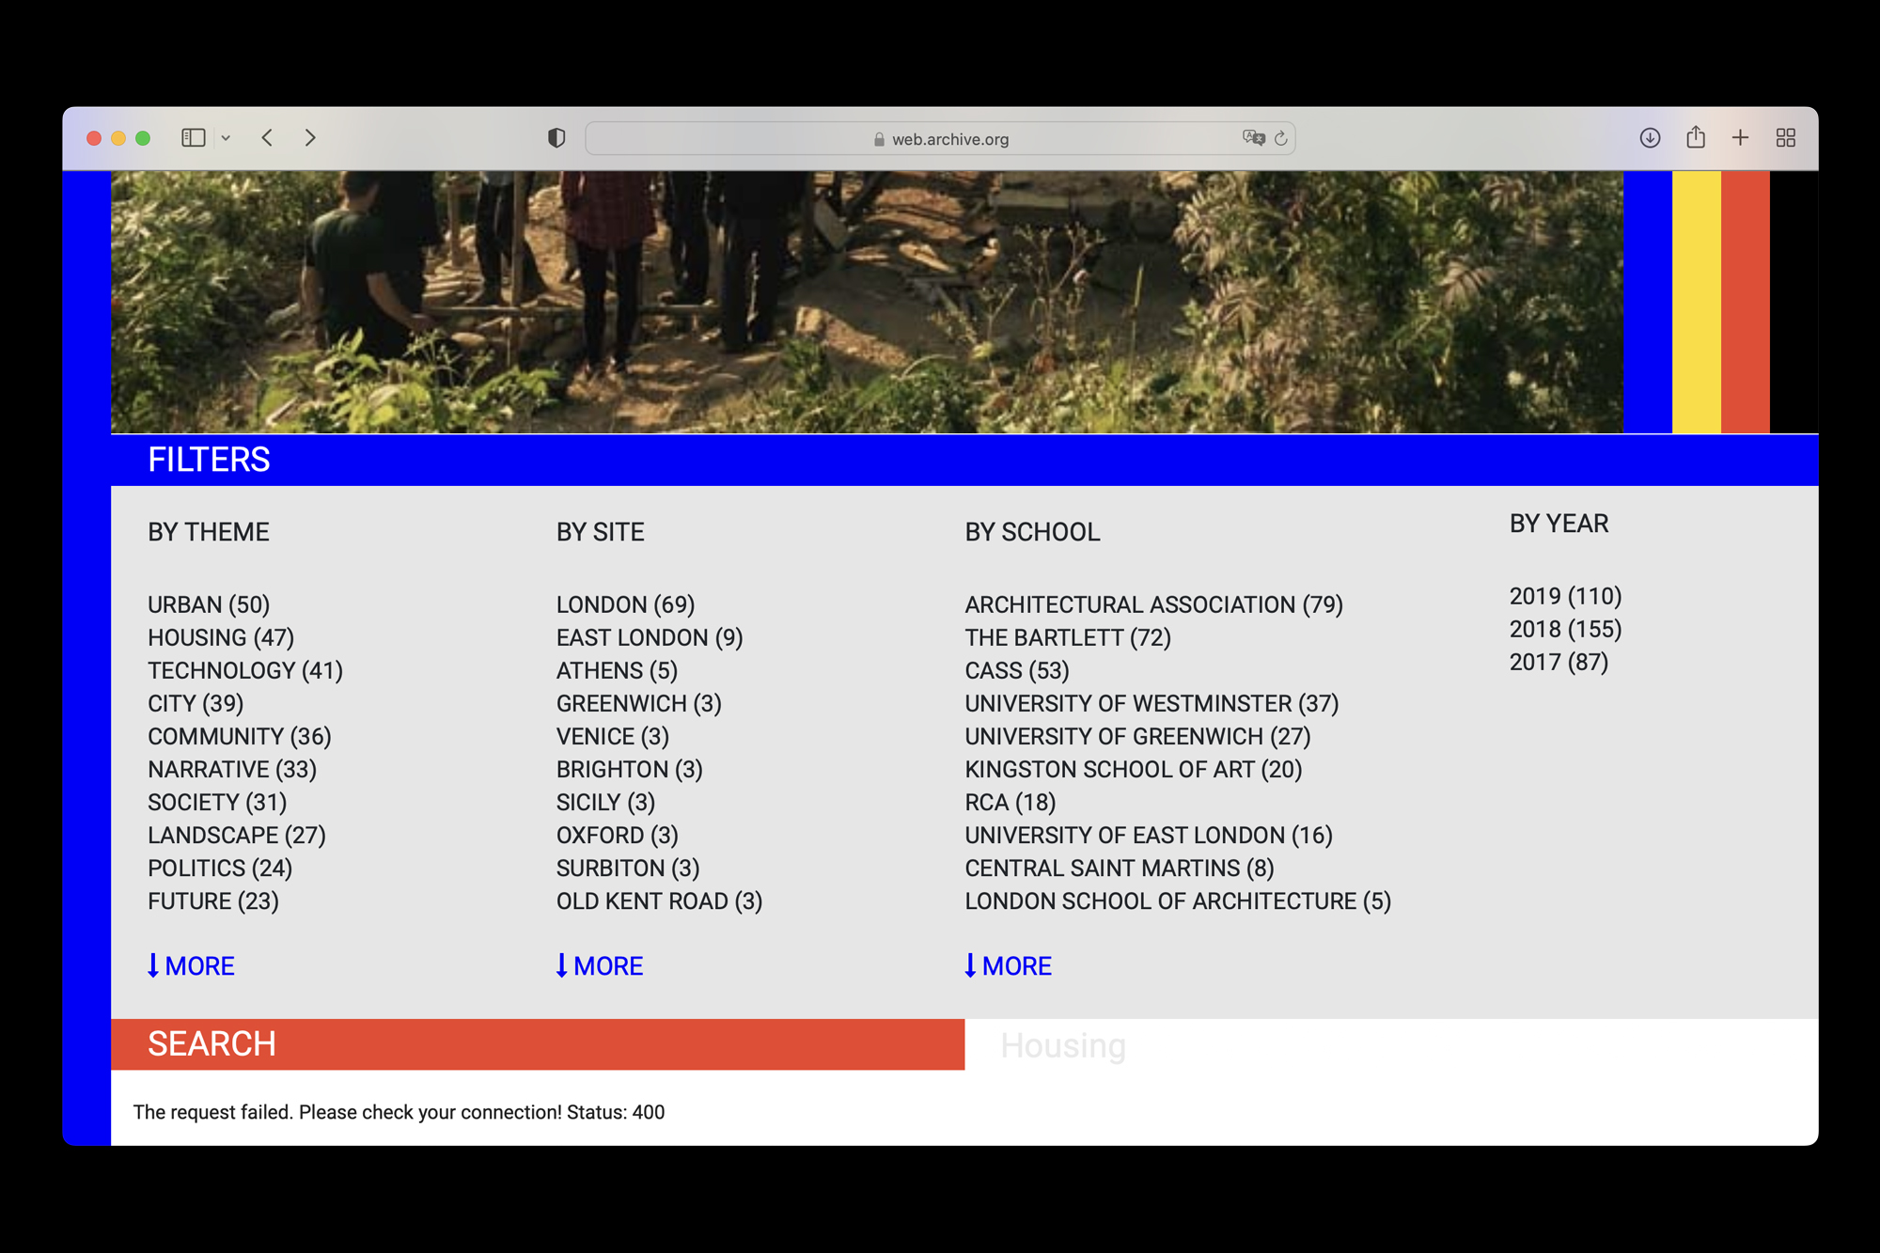
Task: Click the search field showing Housing
Action: [1389, 1045]
